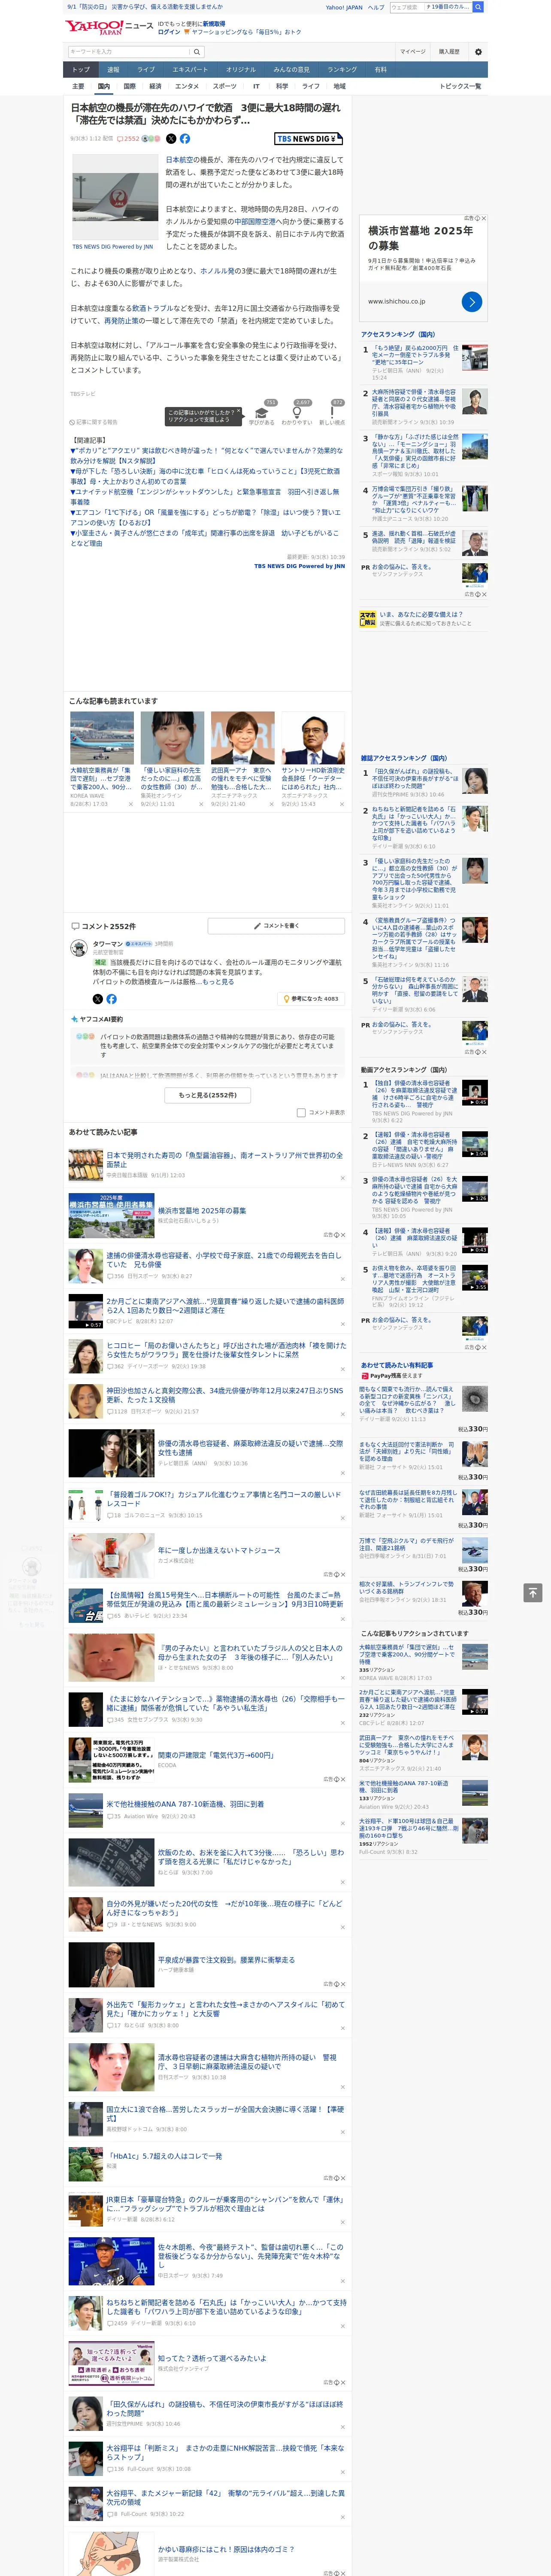The width and height of the screenshot is (551, 2576).
Task: Click the マイページ link
Action: click(412, 52)
